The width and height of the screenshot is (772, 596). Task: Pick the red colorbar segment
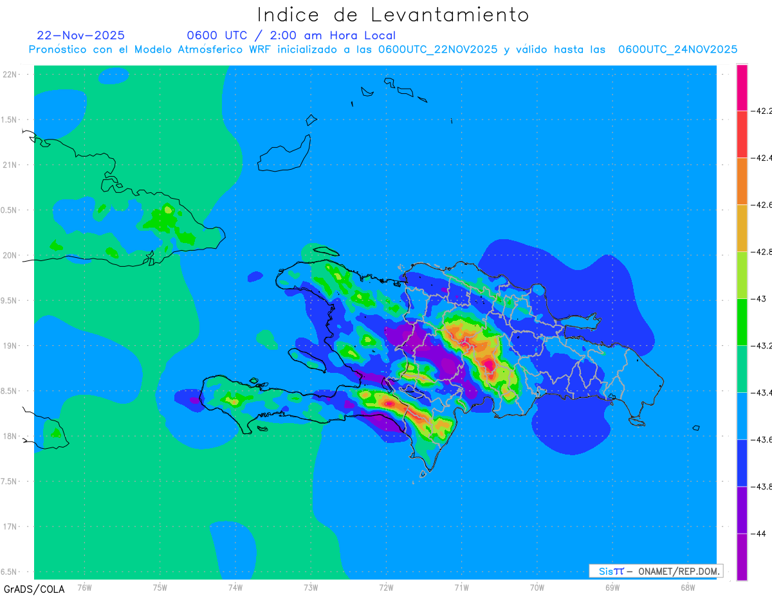click(742, 134)
